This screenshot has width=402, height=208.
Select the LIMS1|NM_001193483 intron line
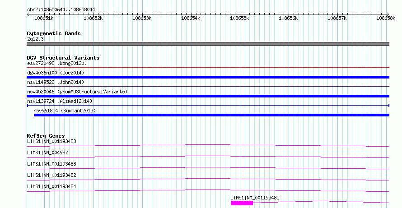click(x=208, y=145)
